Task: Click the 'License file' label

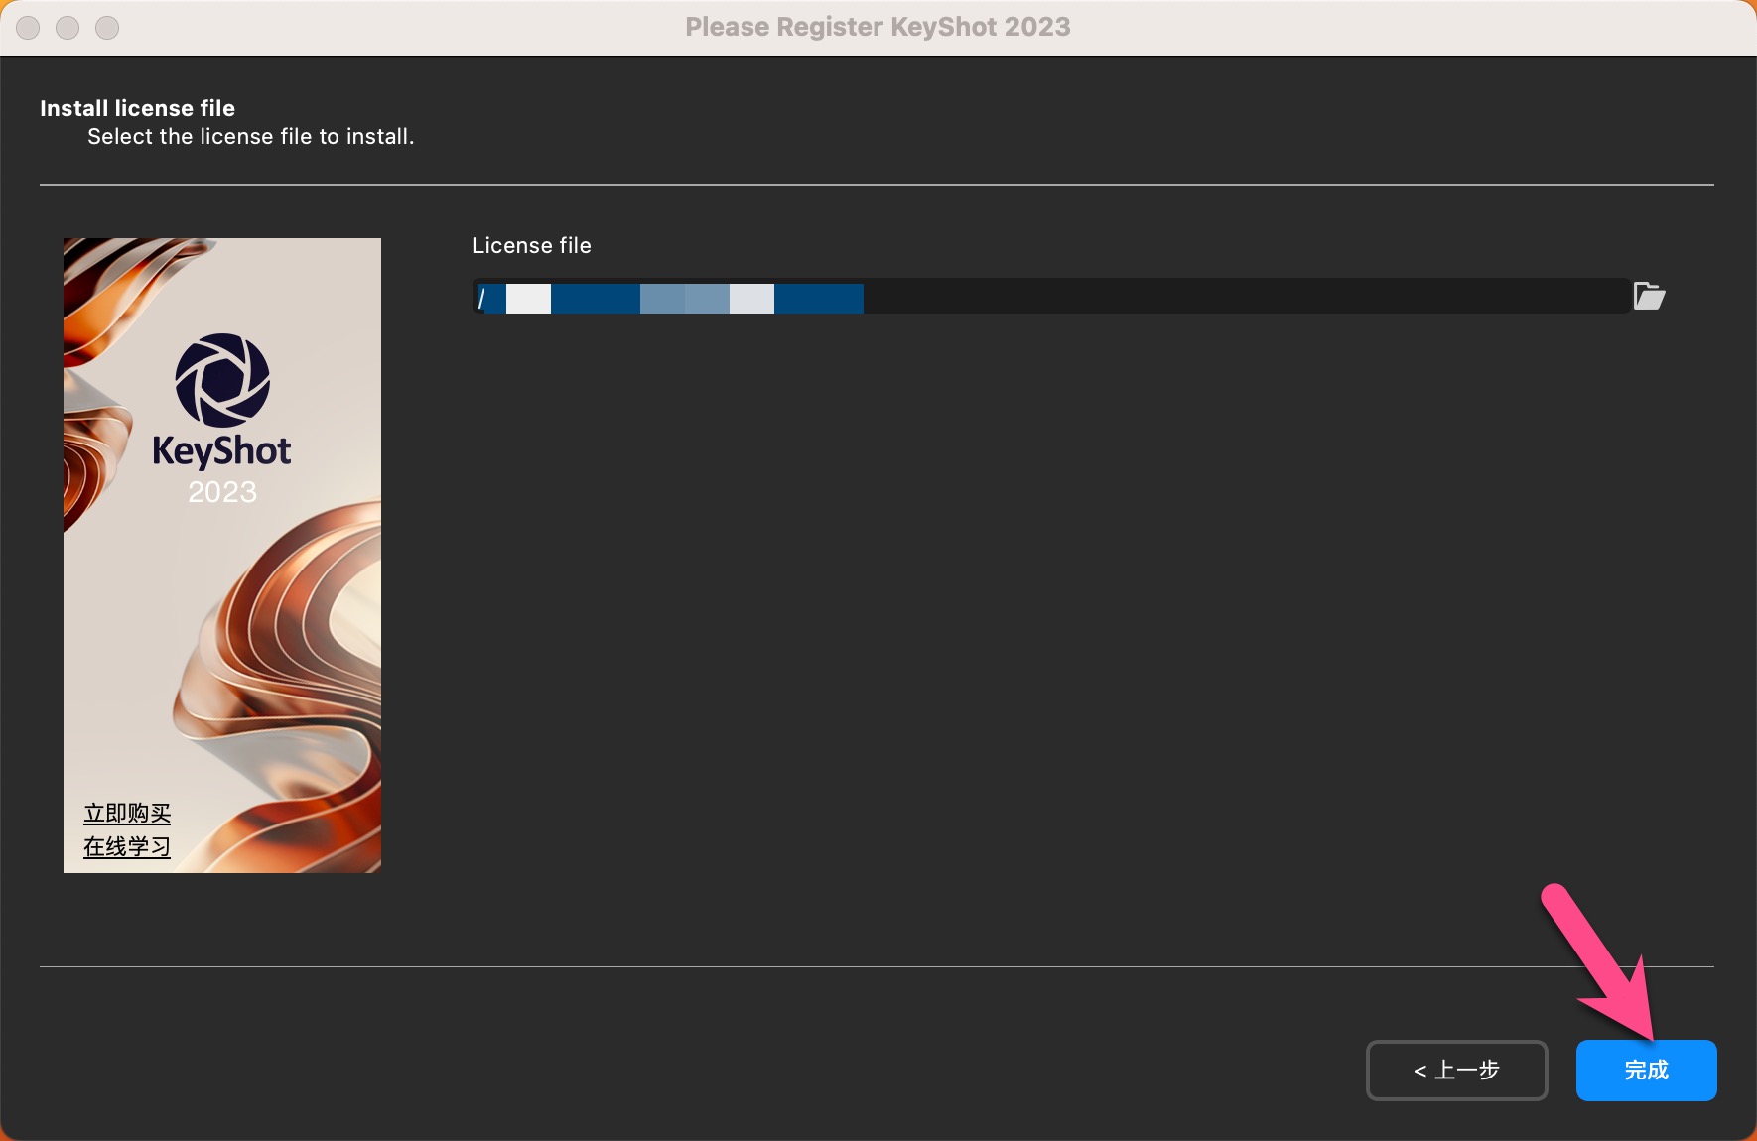Action: point(532,245)
